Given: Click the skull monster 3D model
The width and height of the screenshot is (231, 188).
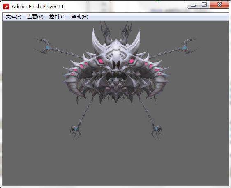Looking at the screenshot, I should tap(116, 80).
